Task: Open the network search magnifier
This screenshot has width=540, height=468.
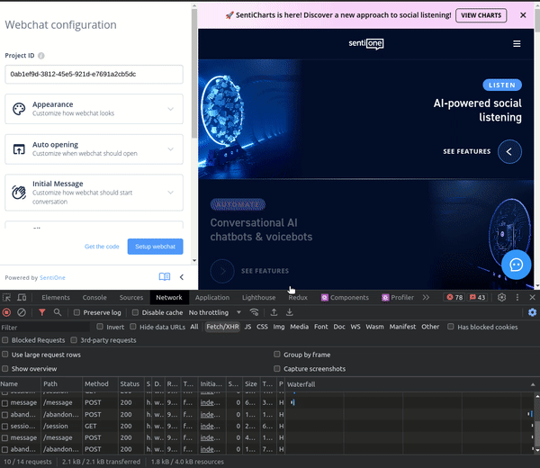Action: [58, 312]
